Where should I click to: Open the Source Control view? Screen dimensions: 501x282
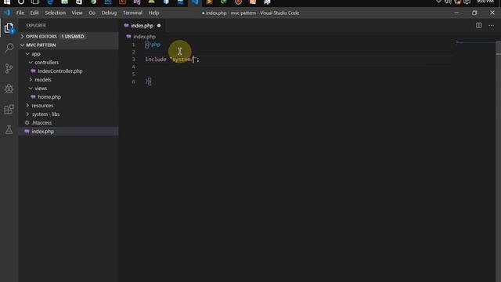tap(9, 68)
